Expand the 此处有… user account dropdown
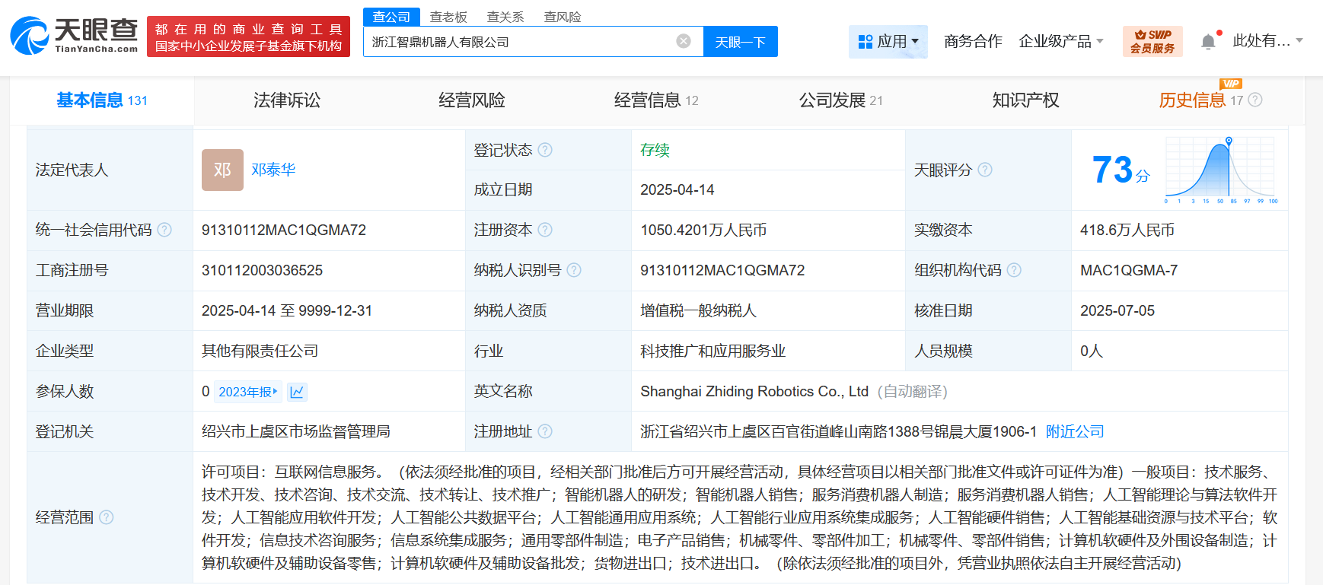Viewport: 1323px width, 585px height. (1267, 41)
